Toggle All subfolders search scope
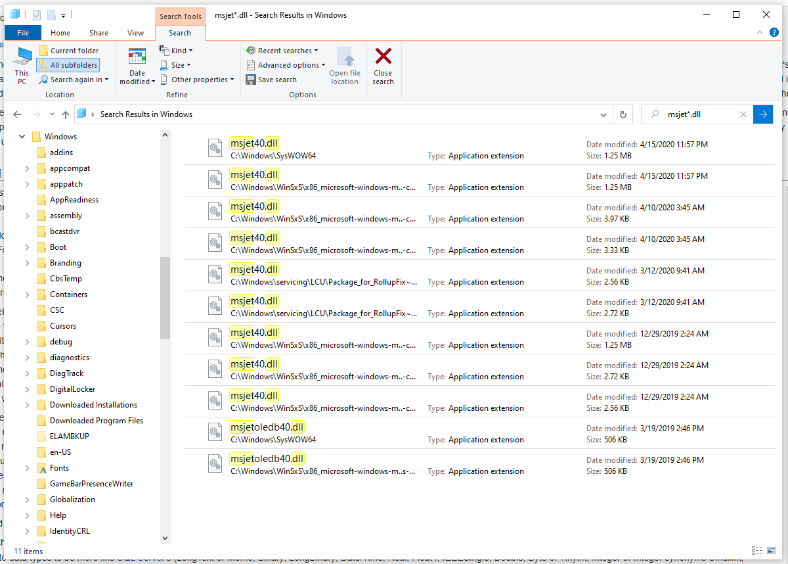 [68, 65]
